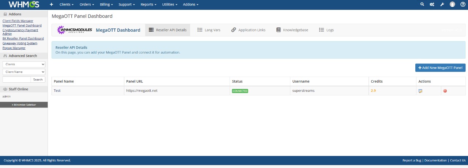Expand the Addons top menu

[191, 4]
